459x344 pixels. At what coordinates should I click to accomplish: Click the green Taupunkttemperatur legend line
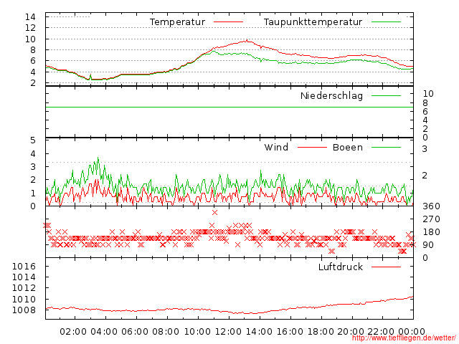(x=386, y=22)
